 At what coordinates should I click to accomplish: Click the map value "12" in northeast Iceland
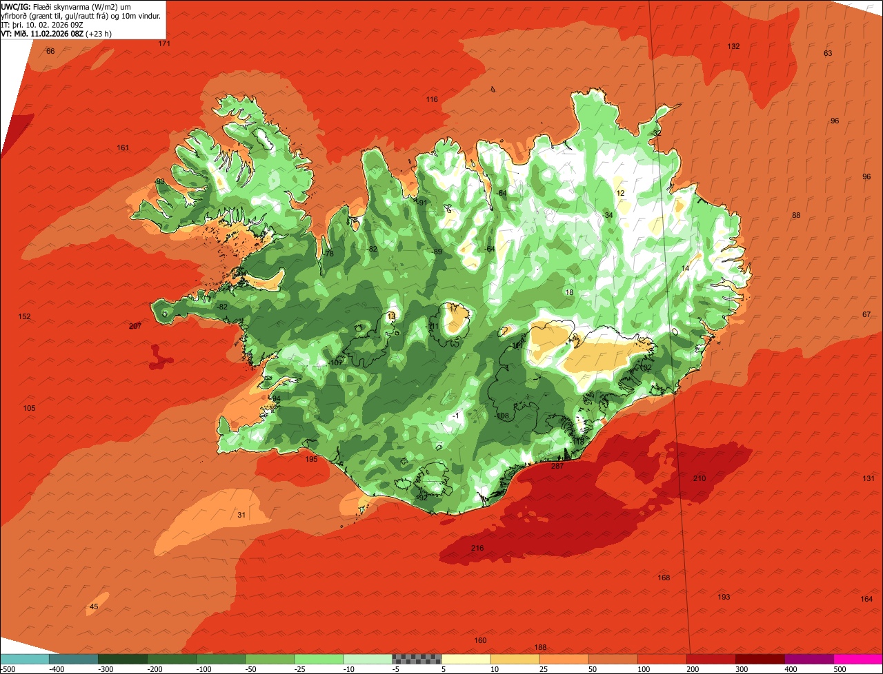click(x=620, y=193)
